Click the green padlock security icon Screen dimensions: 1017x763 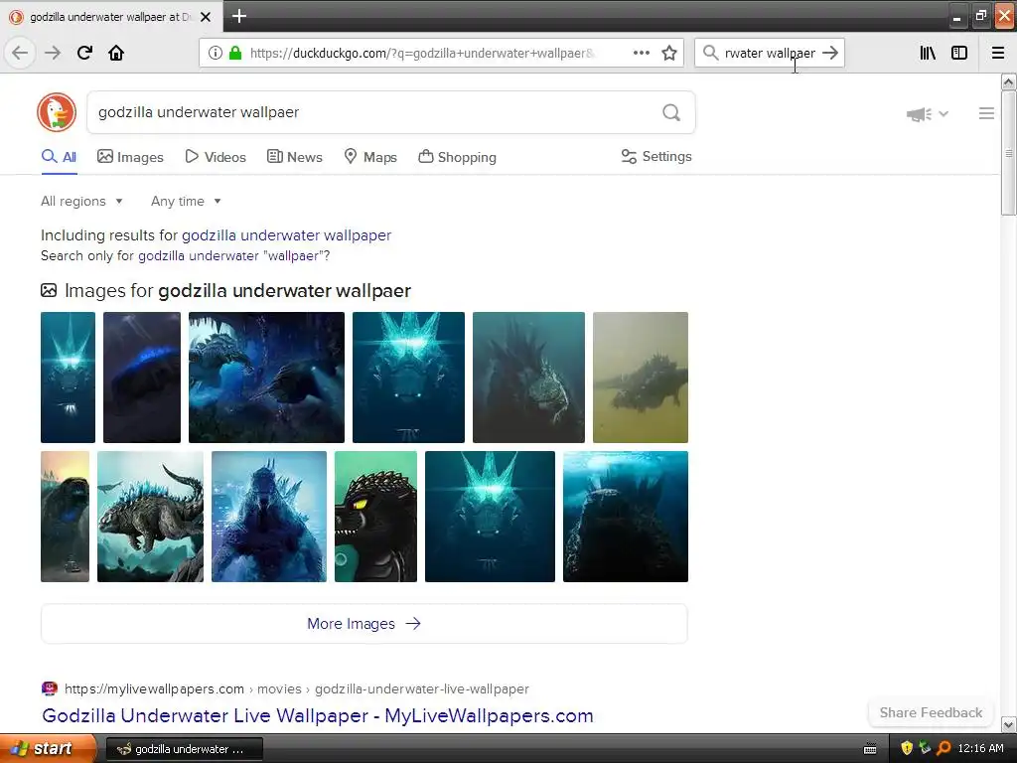tap(235, 53)
